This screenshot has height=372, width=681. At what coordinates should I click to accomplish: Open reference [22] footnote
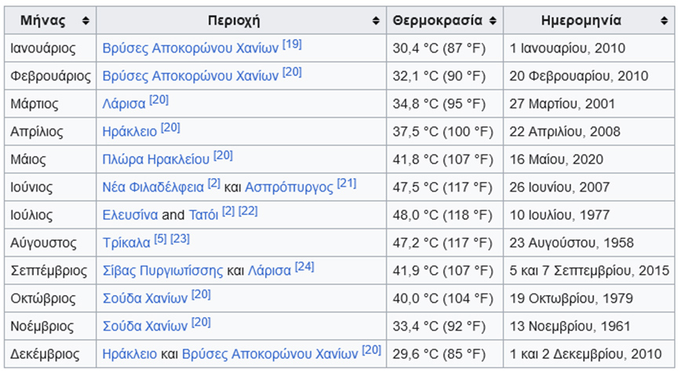click(x=248, y=211)
